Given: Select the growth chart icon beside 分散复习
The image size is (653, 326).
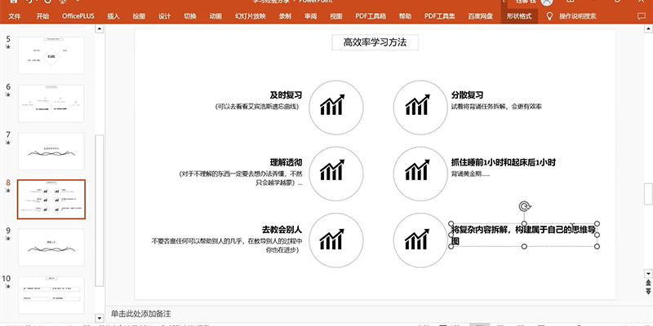Looking at the screenshot, I should pyautogui.click(x=417, y=105).
